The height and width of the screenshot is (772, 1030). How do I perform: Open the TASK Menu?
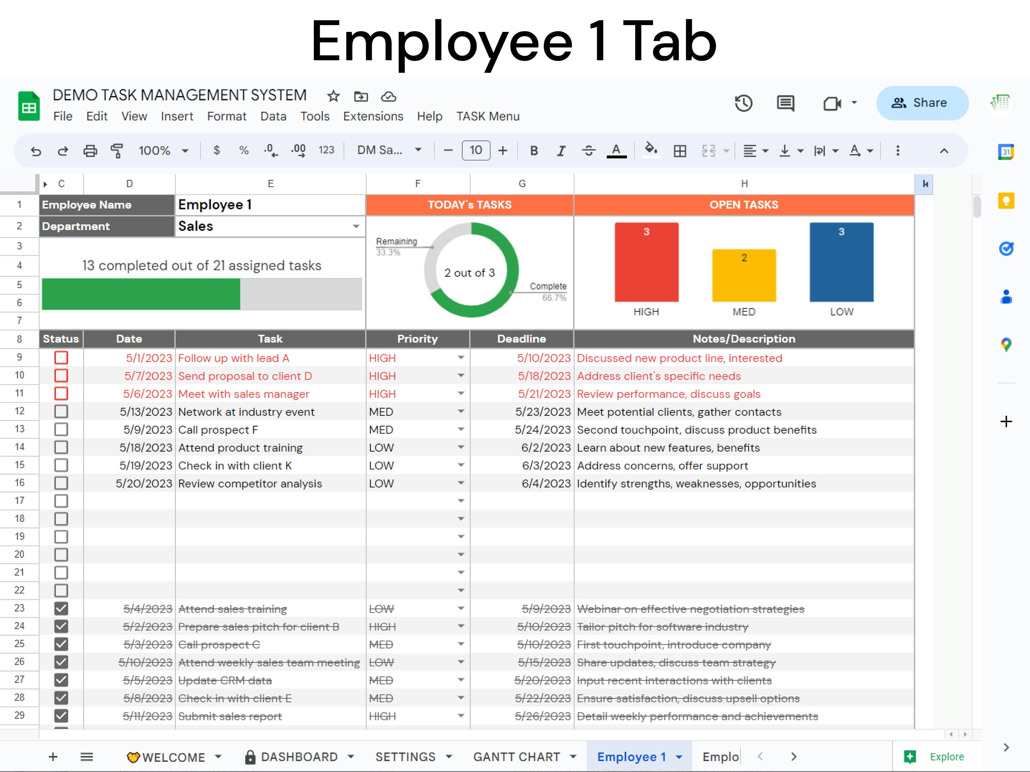[x=488, y=116]
